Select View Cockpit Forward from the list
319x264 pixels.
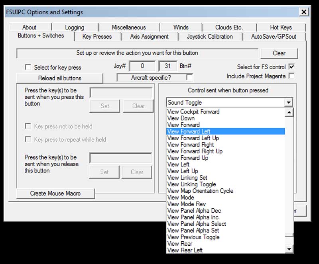(x=226, y=111)
